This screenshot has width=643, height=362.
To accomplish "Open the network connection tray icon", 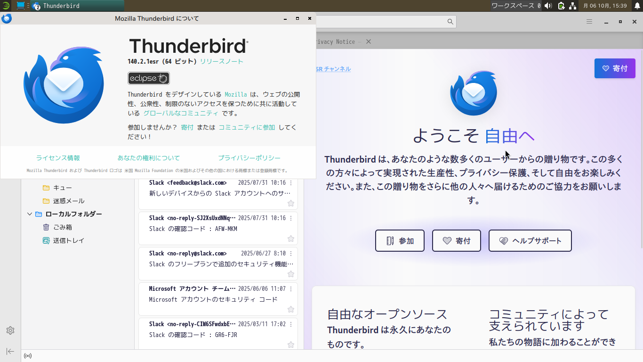I will (573, 6).
